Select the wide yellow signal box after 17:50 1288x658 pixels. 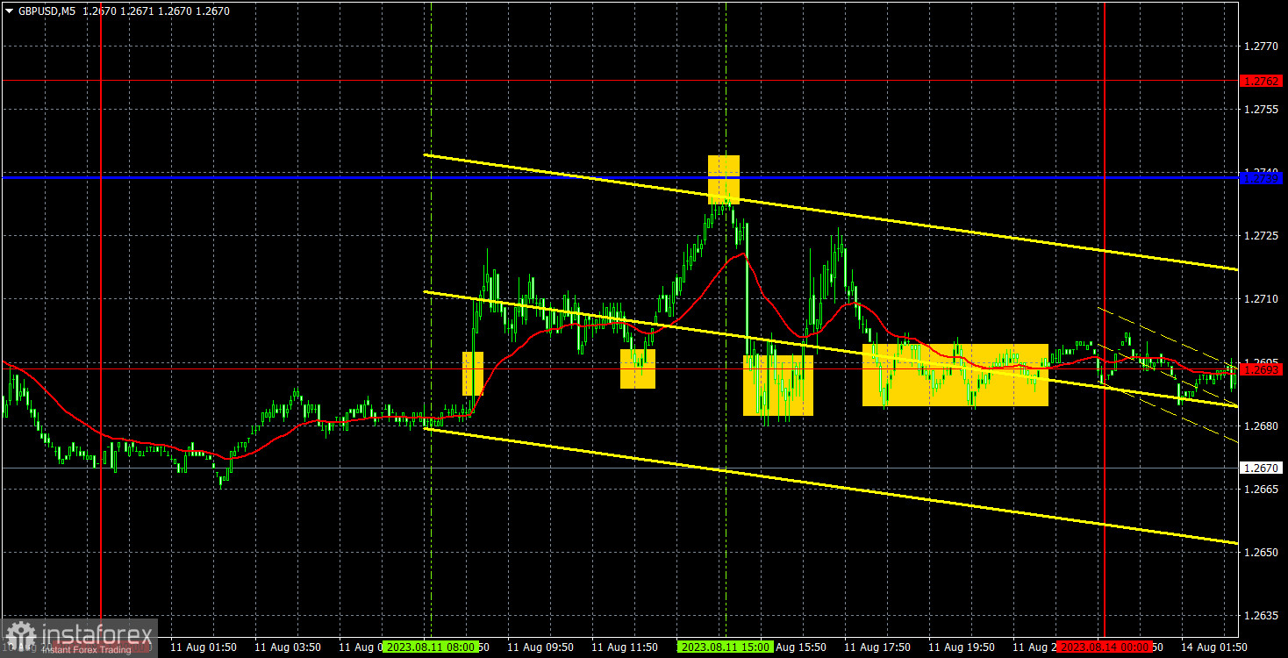click(955, 375)
